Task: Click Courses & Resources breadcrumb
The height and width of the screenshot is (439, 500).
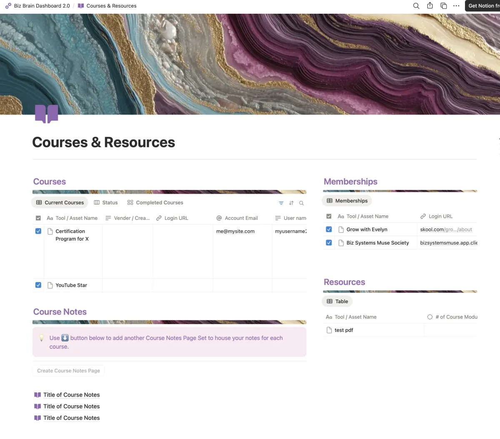Action: pyautogui.click(x=111, y=6)
